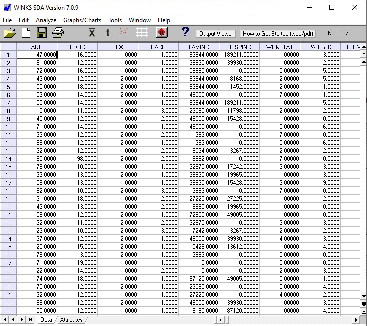
Task: Open a data file with folder icon
Action: click(10, 33)
